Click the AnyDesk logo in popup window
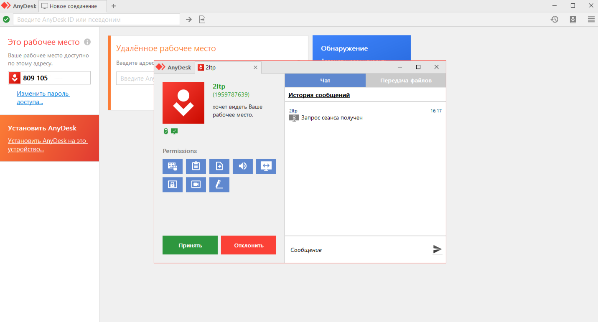This screenshot has height=322, width=598. [174, 67]
